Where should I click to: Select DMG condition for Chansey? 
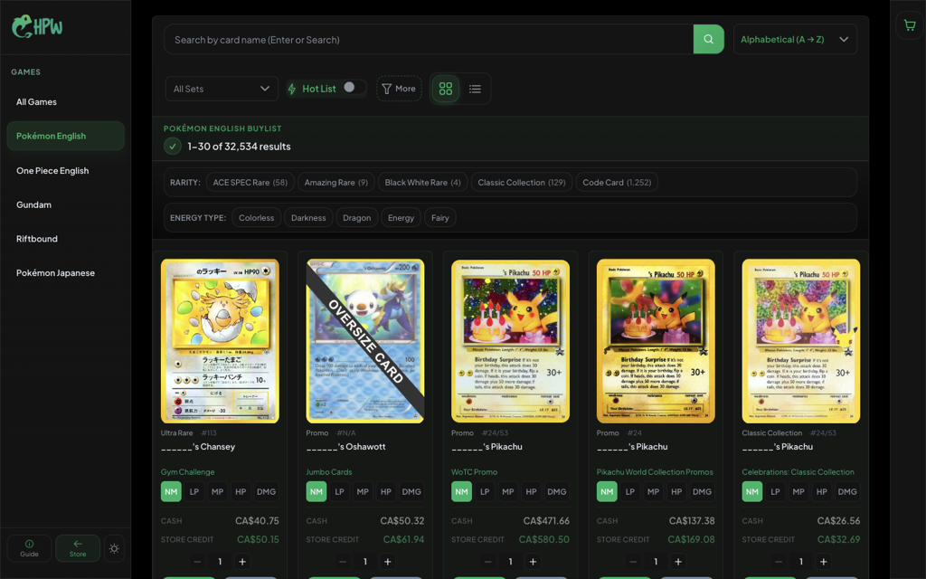coord(267,491)
